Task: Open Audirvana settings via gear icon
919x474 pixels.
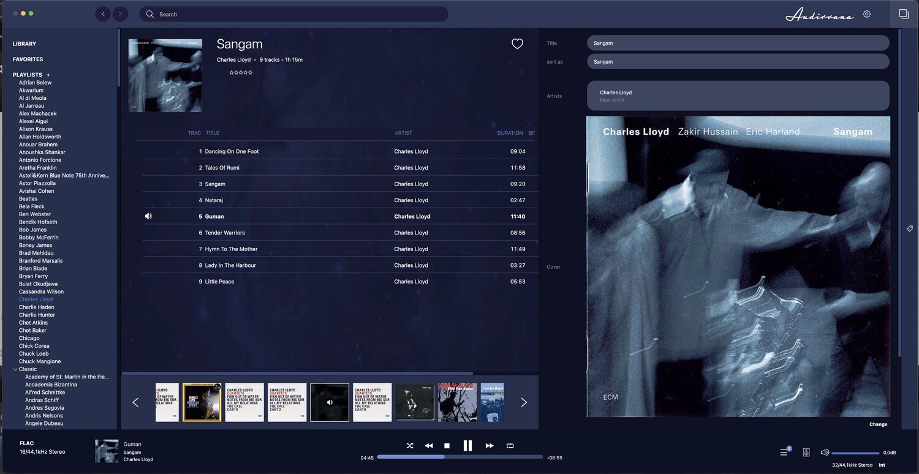Action: (x=866, y=13)
